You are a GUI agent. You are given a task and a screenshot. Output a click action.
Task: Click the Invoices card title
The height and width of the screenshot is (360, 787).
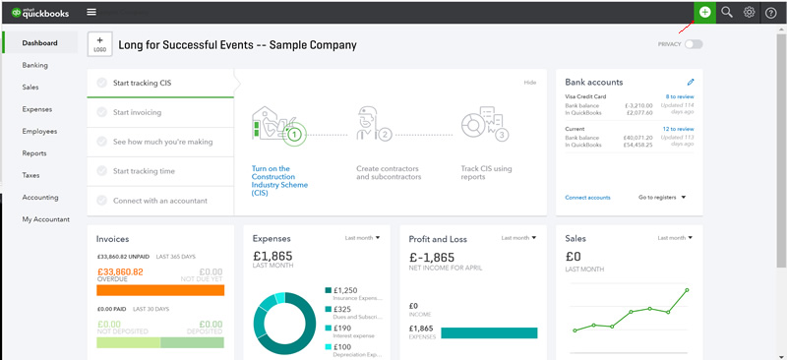pyautogui.click(x=112, y=239)
